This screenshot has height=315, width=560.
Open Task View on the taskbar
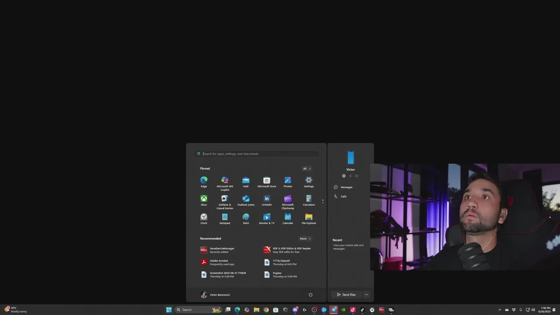click(228, 310)
